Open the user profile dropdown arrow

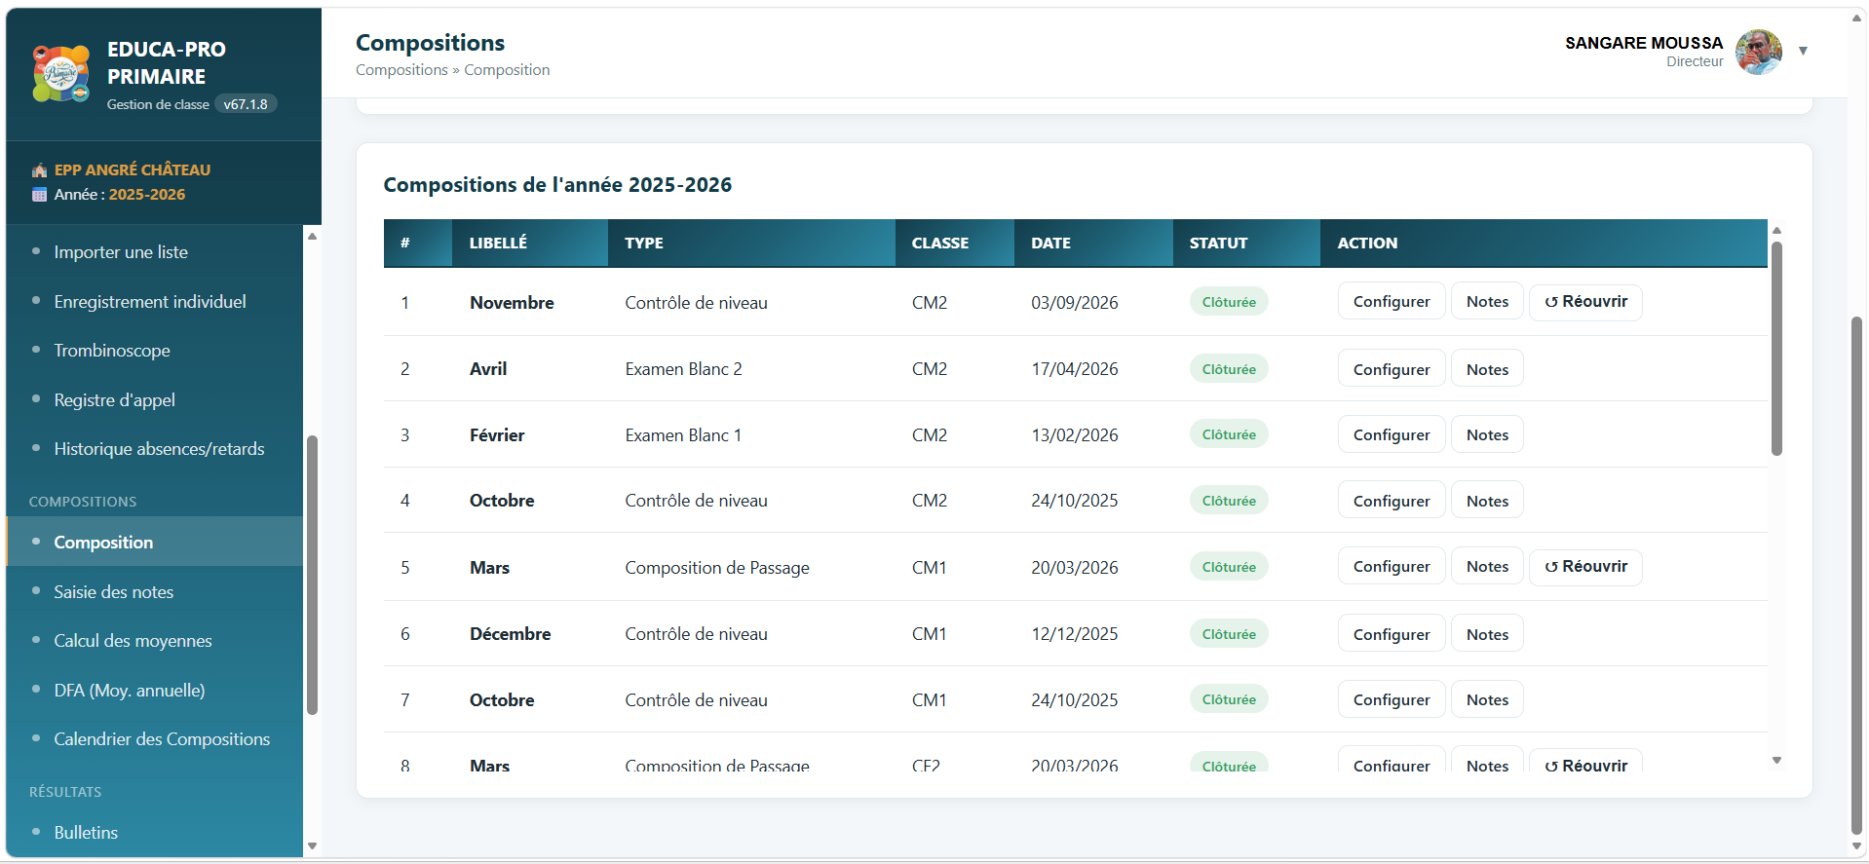point(1803,51)
